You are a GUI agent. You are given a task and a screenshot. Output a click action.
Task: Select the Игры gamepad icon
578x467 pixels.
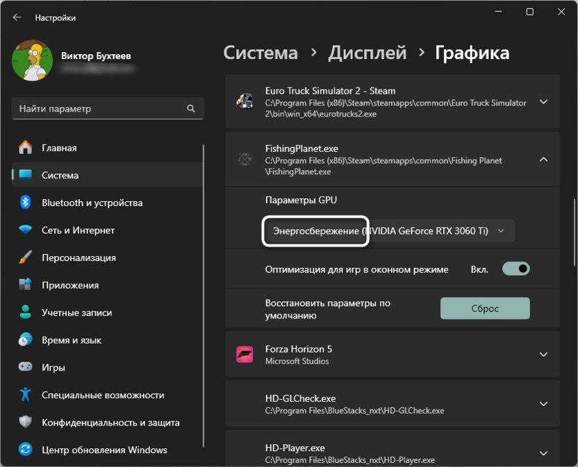point(26,367)
